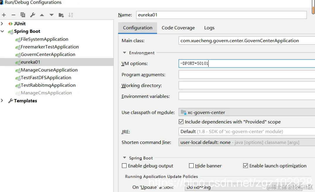Image resolution: width=315 pixels, height=192 pixels.
Task: Select ManageCmsApplication configuration
Action: [x=46, y=93]
